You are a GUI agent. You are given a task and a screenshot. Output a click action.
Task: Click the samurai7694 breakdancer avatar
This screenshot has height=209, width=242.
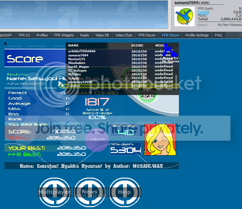185,16
